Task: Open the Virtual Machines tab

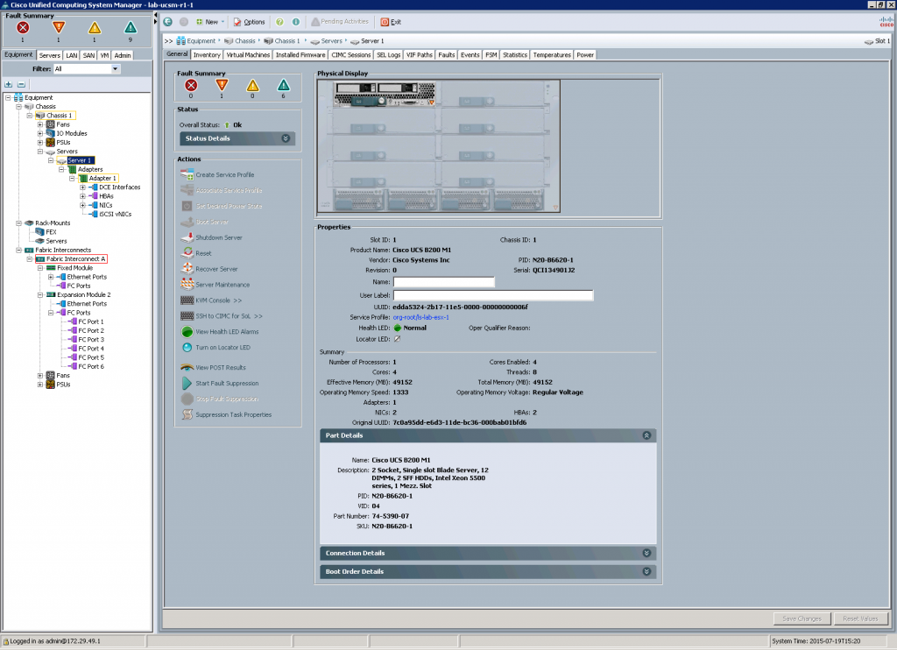Action: click(248, 55)
